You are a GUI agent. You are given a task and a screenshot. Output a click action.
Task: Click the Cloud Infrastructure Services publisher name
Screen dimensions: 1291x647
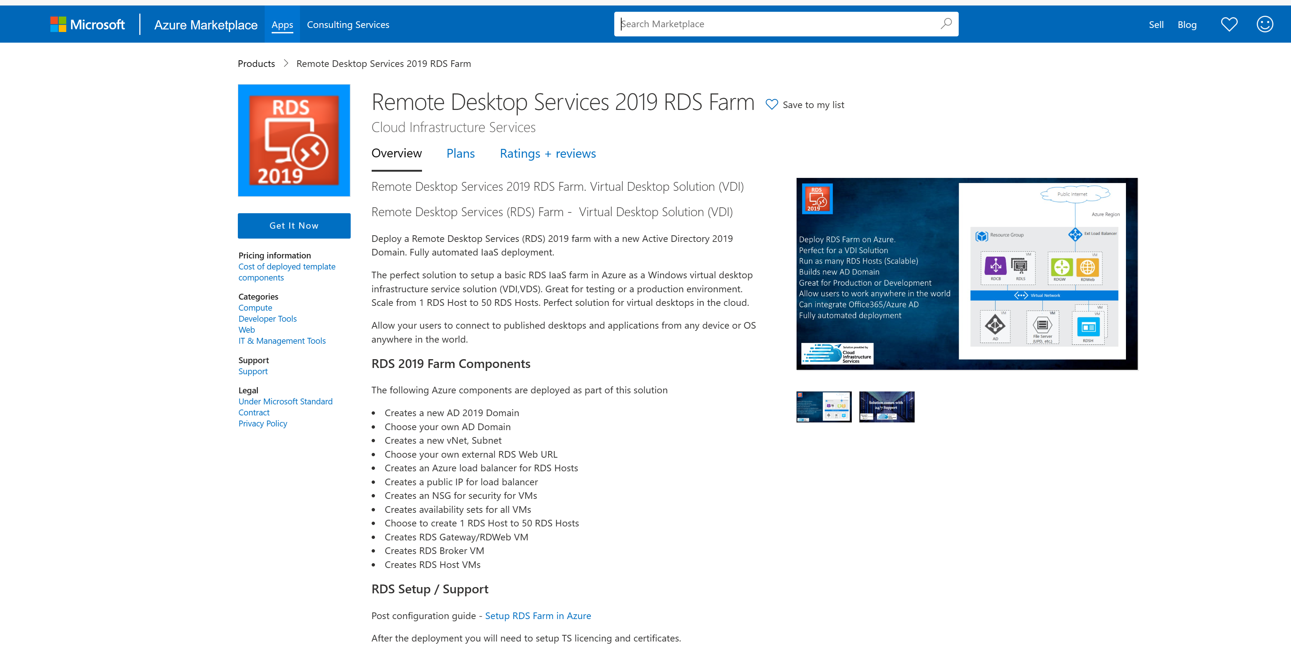click(x=453, y=127)
